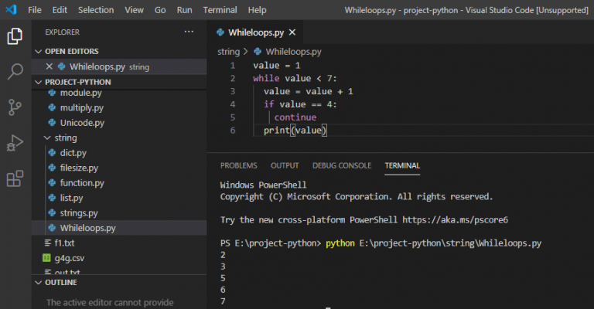Open Source Control view in activity bar
This screenshot has height=309, width=594.
click(15, 107)
